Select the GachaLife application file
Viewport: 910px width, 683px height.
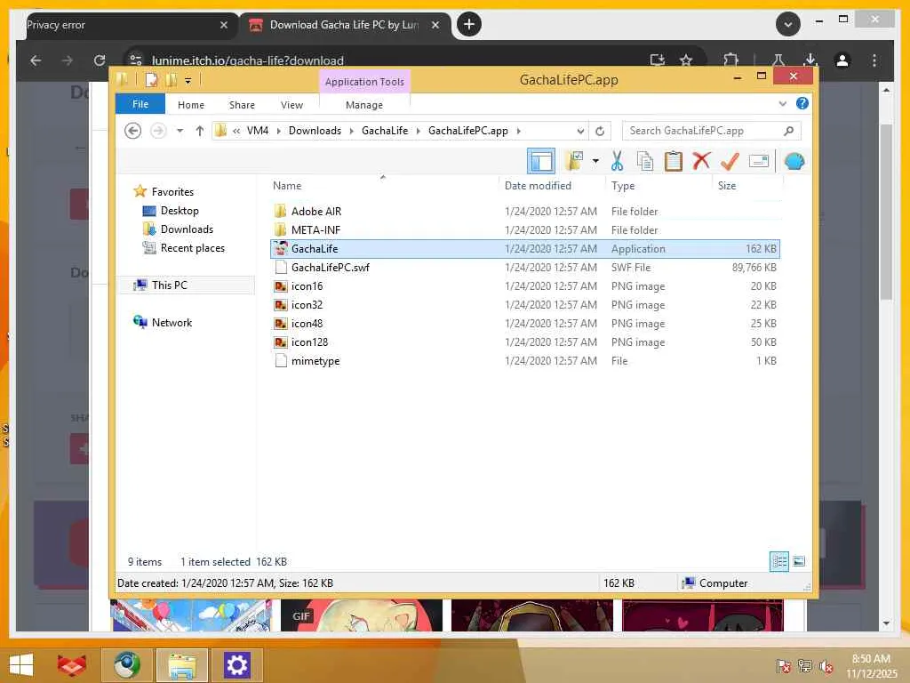pyautogui.click(x=525, y=249)
